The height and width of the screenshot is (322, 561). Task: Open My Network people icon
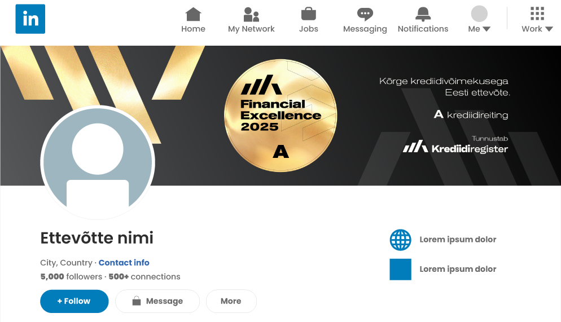251,14
